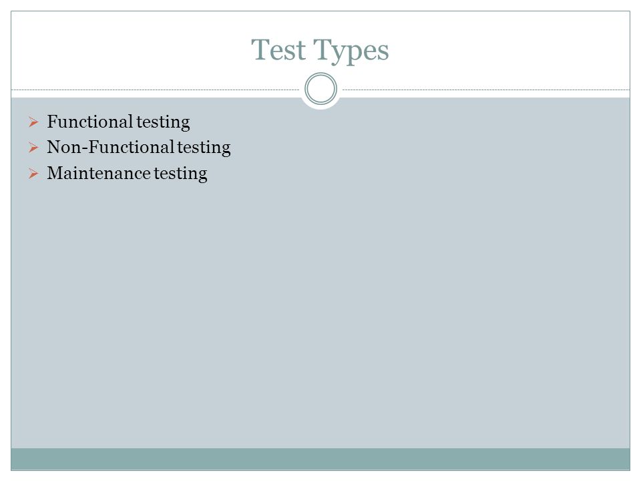Click the dashed divider line right of the circle
Viewport: 641px width, 481px height.
pyautogui.click(x=486, y=90)
